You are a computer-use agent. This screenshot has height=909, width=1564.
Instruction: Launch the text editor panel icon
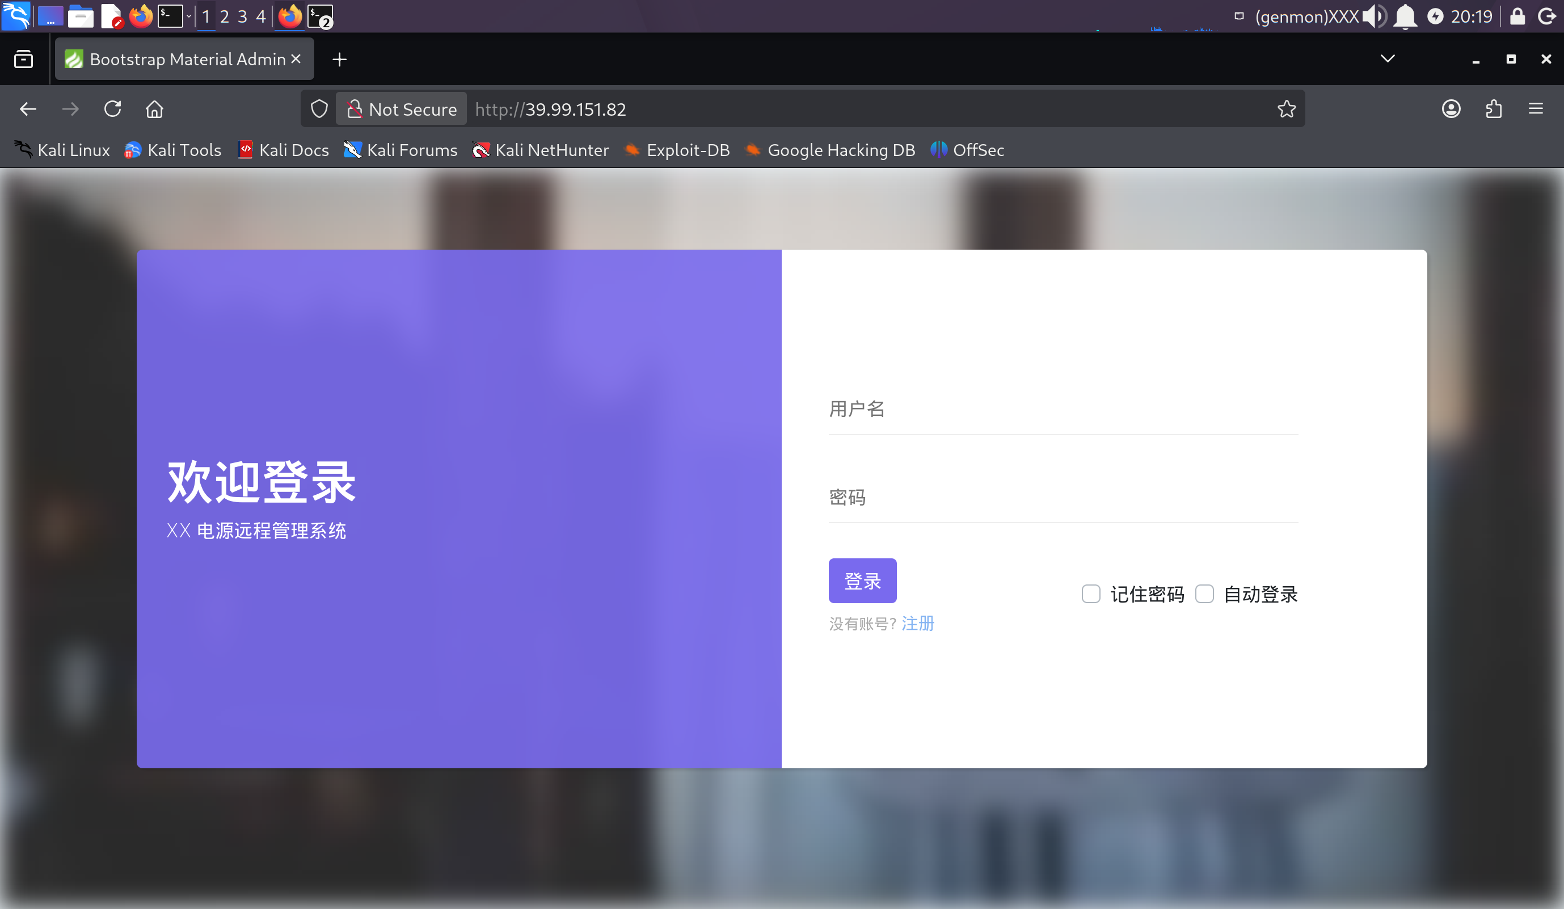[x=112, y=16]
